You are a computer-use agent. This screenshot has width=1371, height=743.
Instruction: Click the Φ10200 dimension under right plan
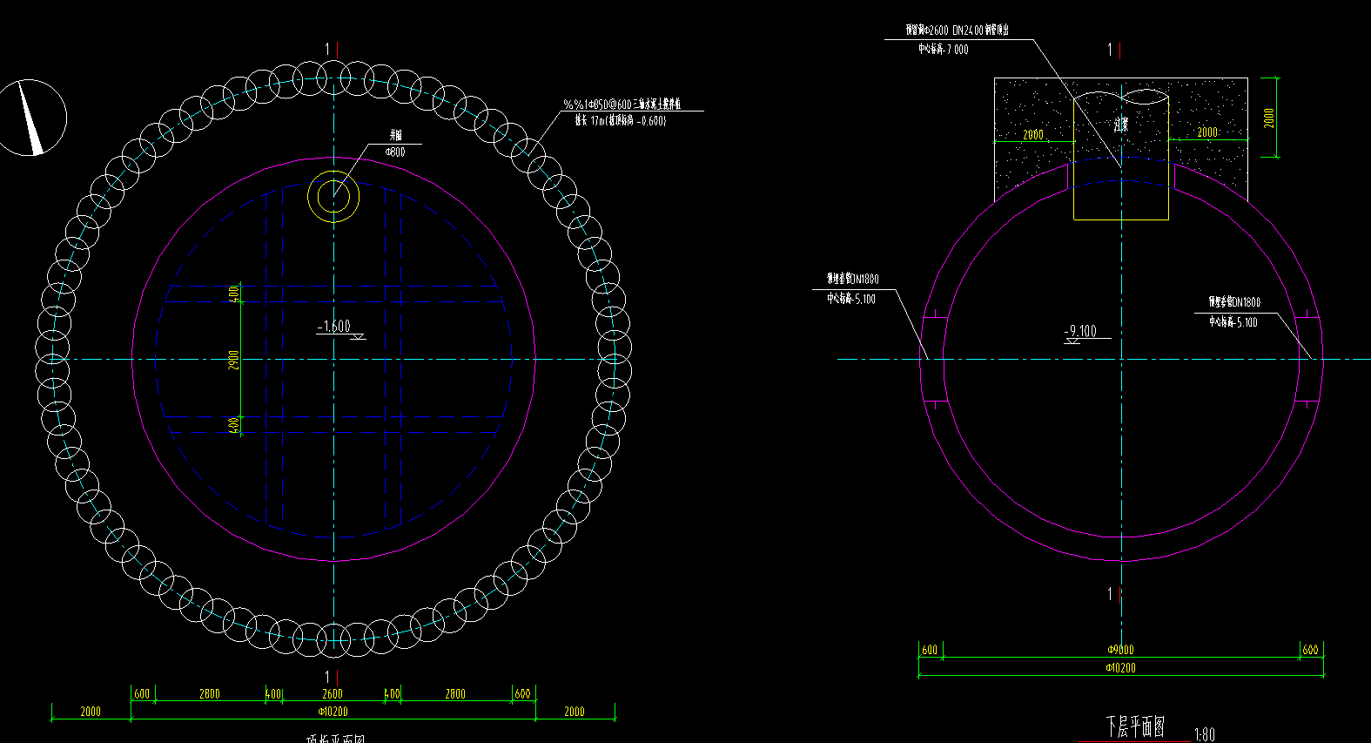click(x=1120, y=668)
